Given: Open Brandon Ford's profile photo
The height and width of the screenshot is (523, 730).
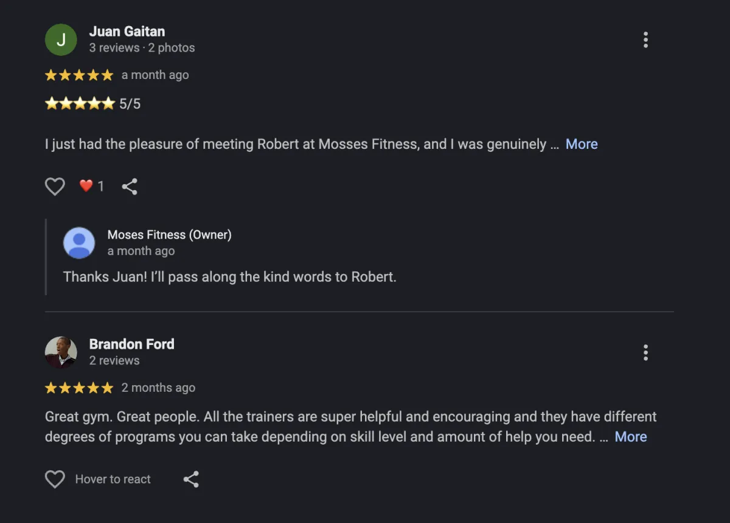Looking at the screenshot, I should [61, 352].
